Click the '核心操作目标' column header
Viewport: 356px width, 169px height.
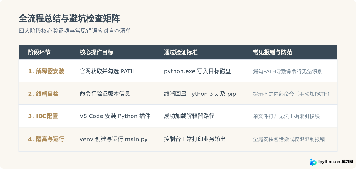click(97, 52)
